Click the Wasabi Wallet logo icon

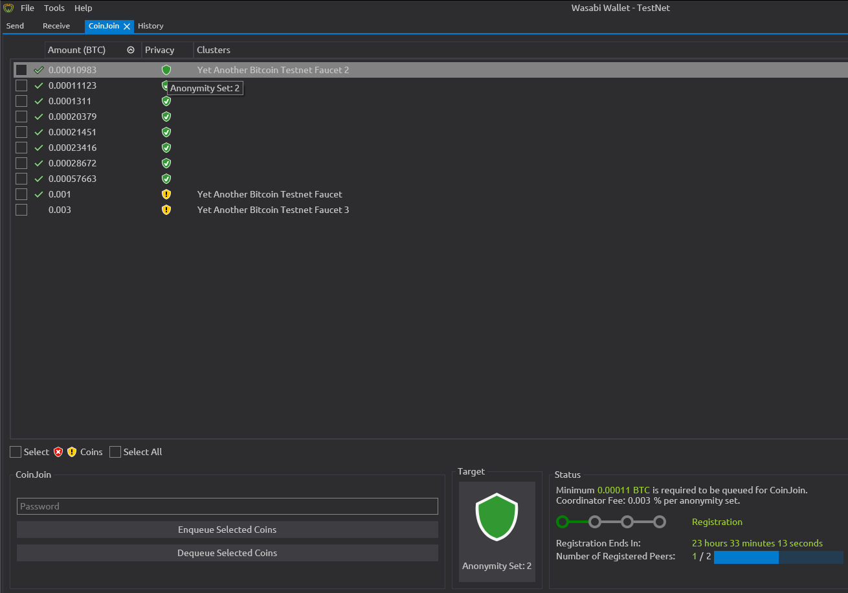click(x=8, y=8)
